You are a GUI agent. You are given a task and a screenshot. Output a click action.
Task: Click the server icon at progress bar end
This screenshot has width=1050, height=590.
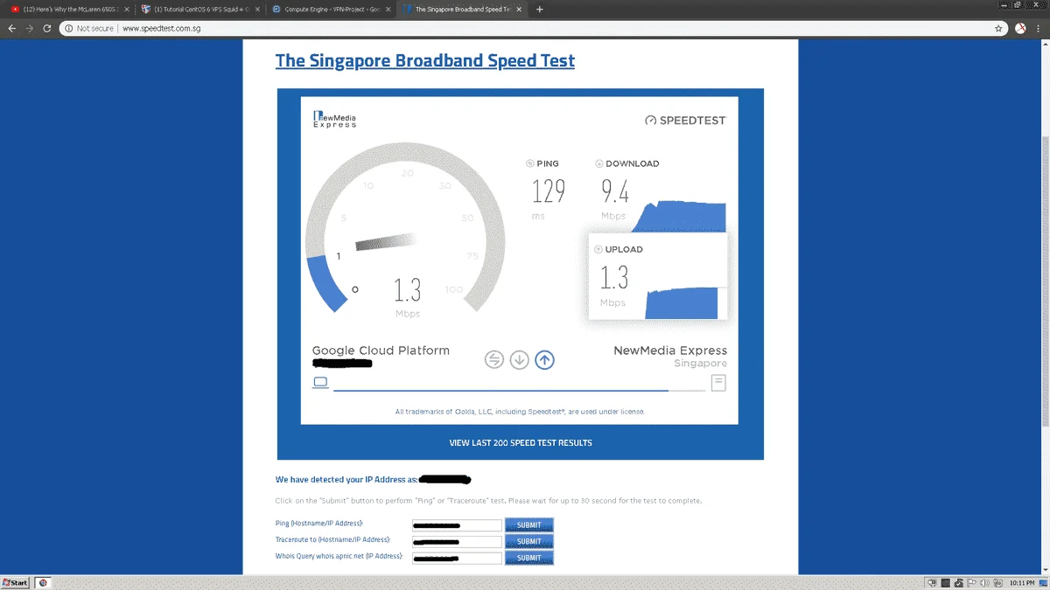coord(718,382)
